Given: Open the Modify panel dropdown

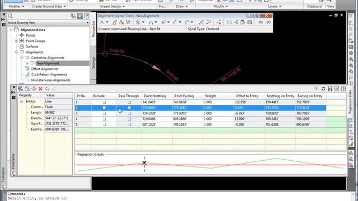Looking at the screenshot, I should (220, 6).
